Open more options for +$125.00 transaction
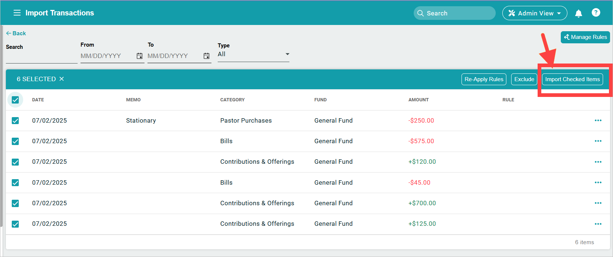The width and height of the screenshot is (613, 257). coord(598,224)
